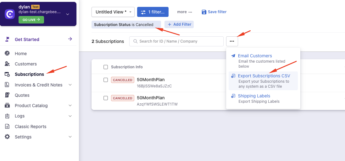The width and height of the screenshot is (345, 161).
Task: Click the Customers people icon
Action: 7,64
